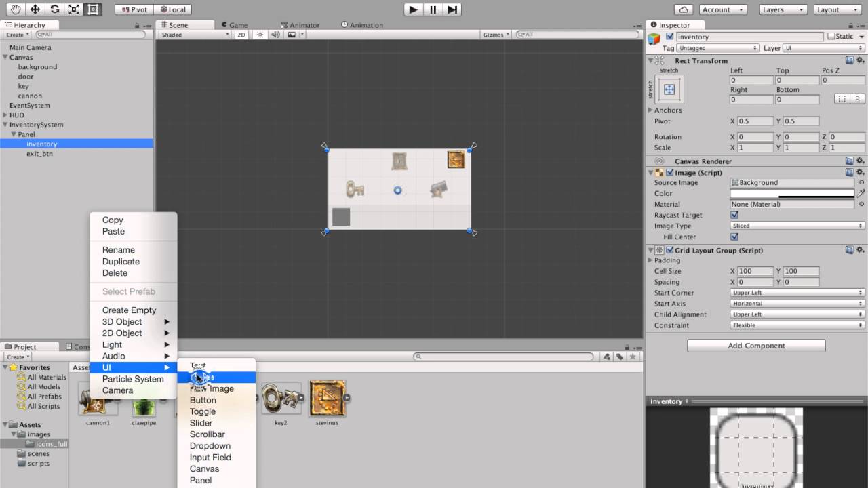Screen dimensions: 868x488
Task: Toggle raw edit mode R button
Action: [x=857, y=99]
